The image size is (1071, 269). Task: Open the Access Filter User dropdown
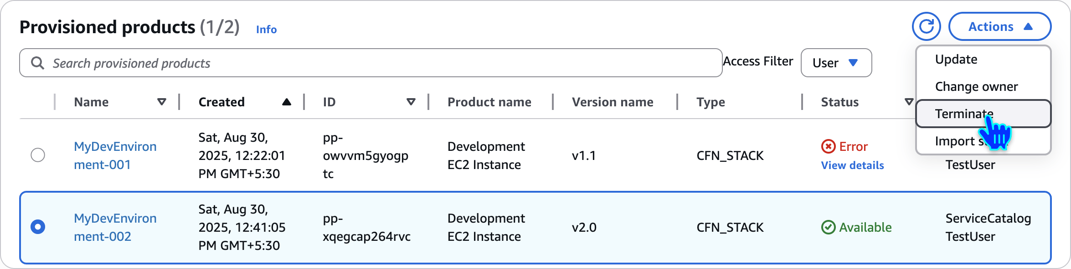836,63
